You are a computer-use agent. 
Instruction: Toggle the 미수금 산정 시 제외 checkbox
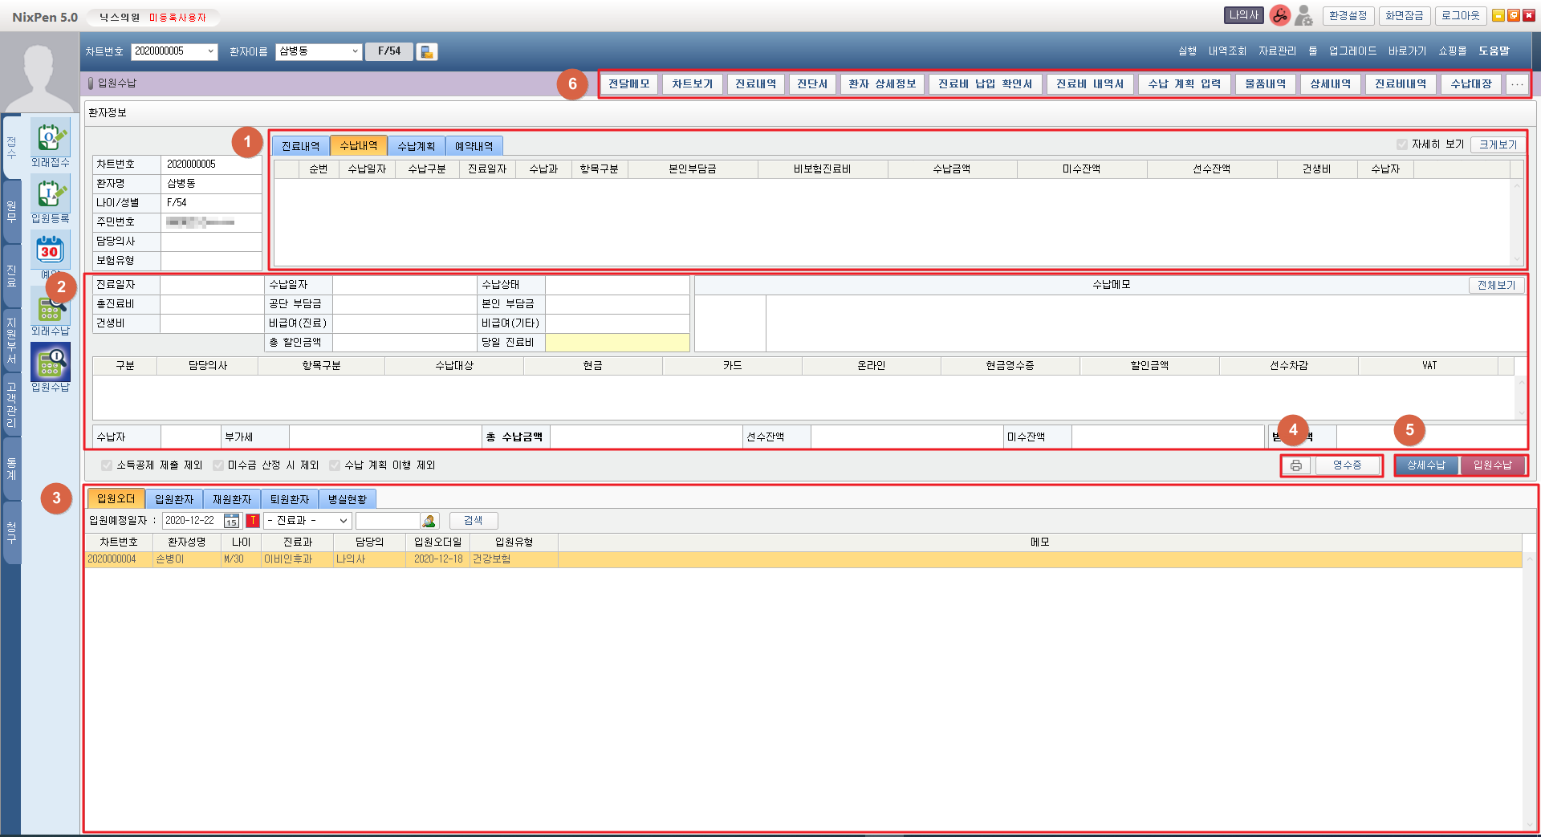[218, 465]
